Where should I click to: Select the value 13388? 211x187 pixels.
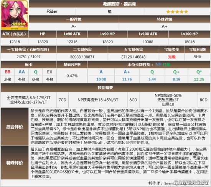148,42
